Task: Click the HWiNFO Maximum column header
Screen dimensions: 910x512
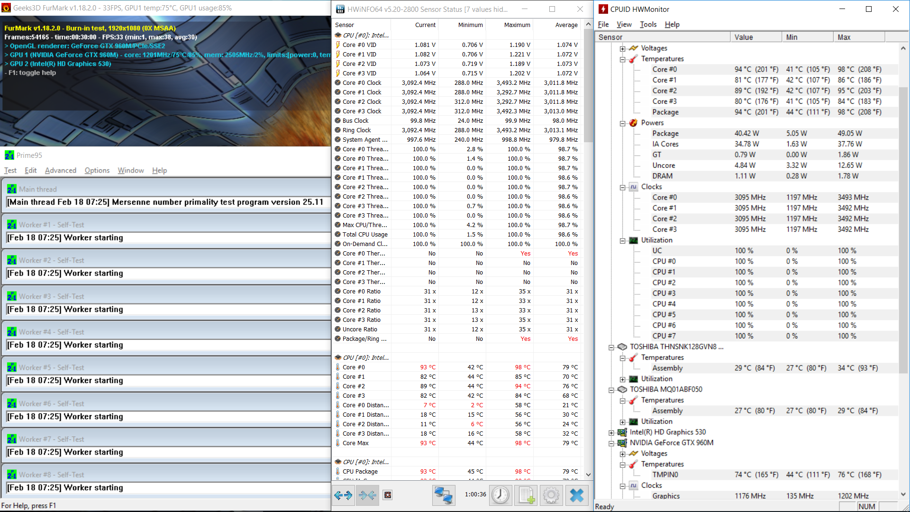Action: coord(509,25)
